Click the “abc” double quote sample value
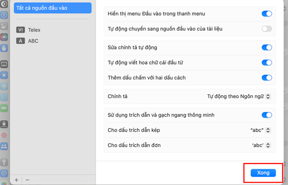288x185 pixels. (x=257, y=130)
